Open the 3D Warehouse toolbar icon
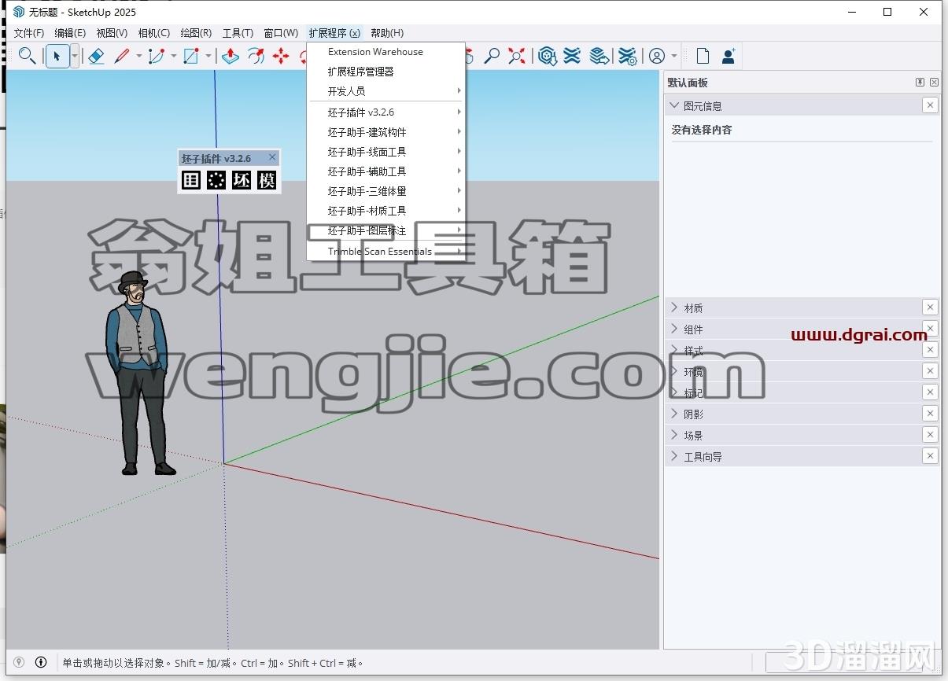 548,56
